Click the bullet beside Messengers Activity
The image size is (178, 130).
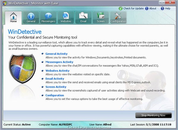(42, 62)
